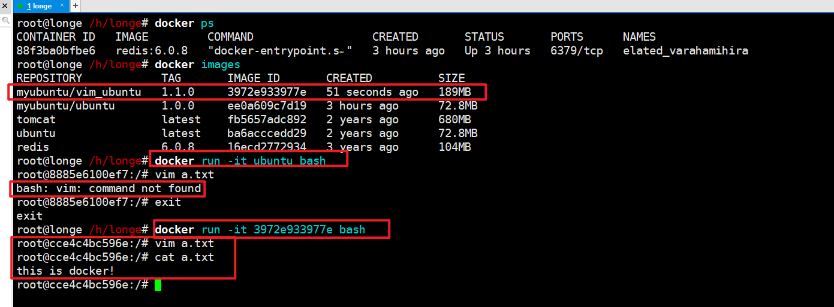The image size is (834, 307).
Task: Open the search magnifier icon in the sidebar
Action: tap(5, 20)
